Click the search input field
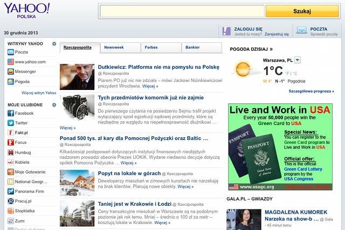 pyautogui.click(x=182, y=11)
